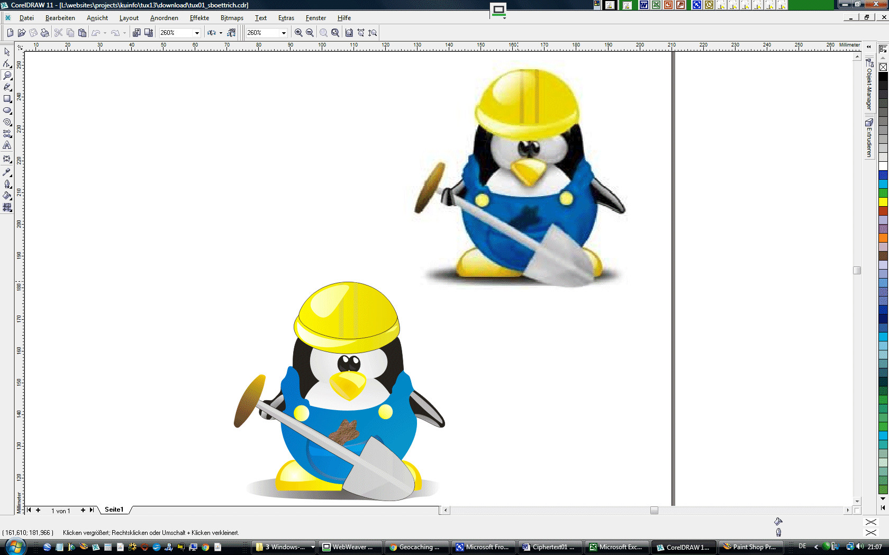
Task: Open the Bitmaps menu
Action: [232, 18]
